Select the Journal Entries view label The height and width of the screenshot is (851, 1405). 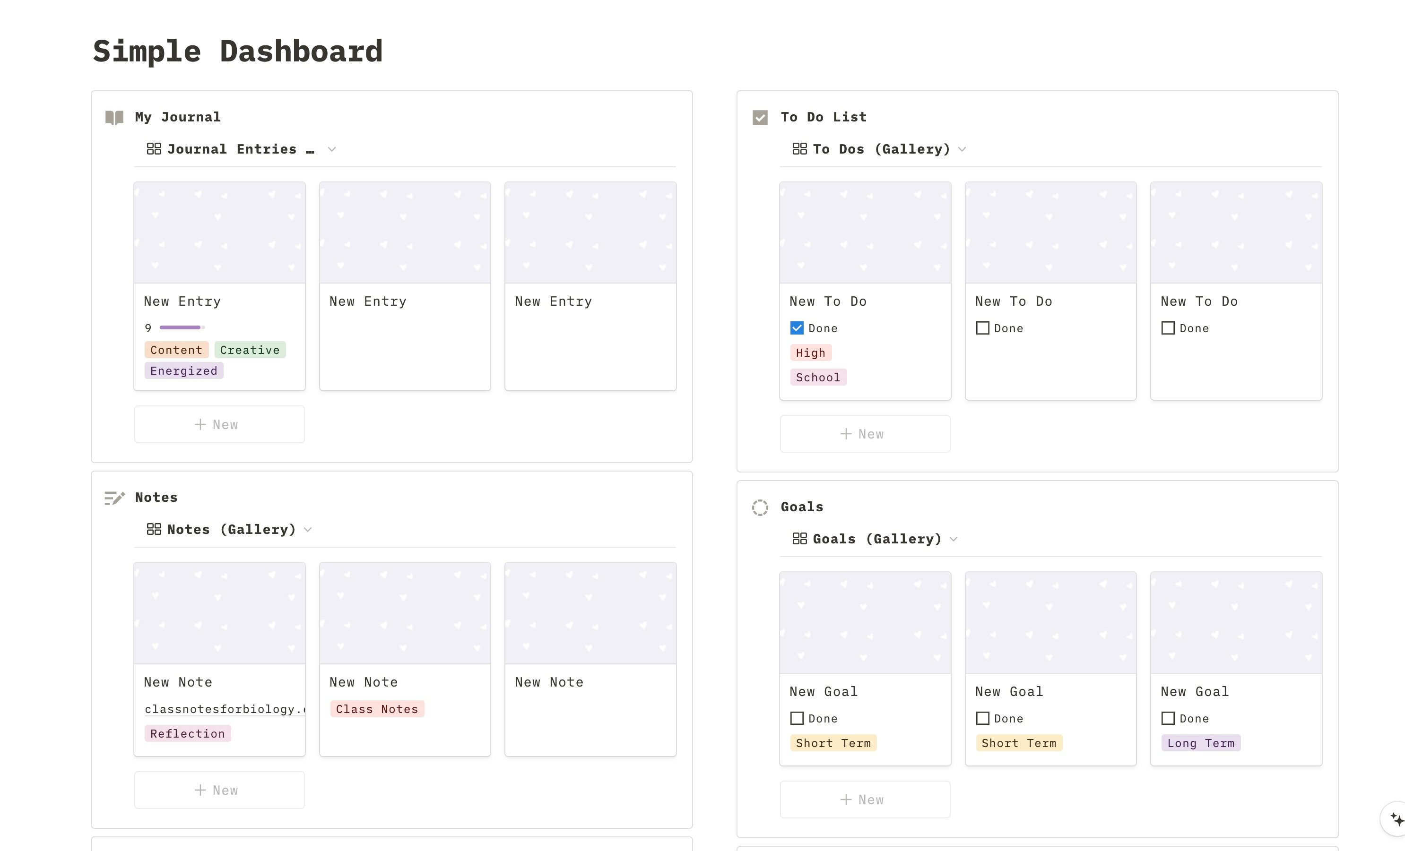point(233,149)
